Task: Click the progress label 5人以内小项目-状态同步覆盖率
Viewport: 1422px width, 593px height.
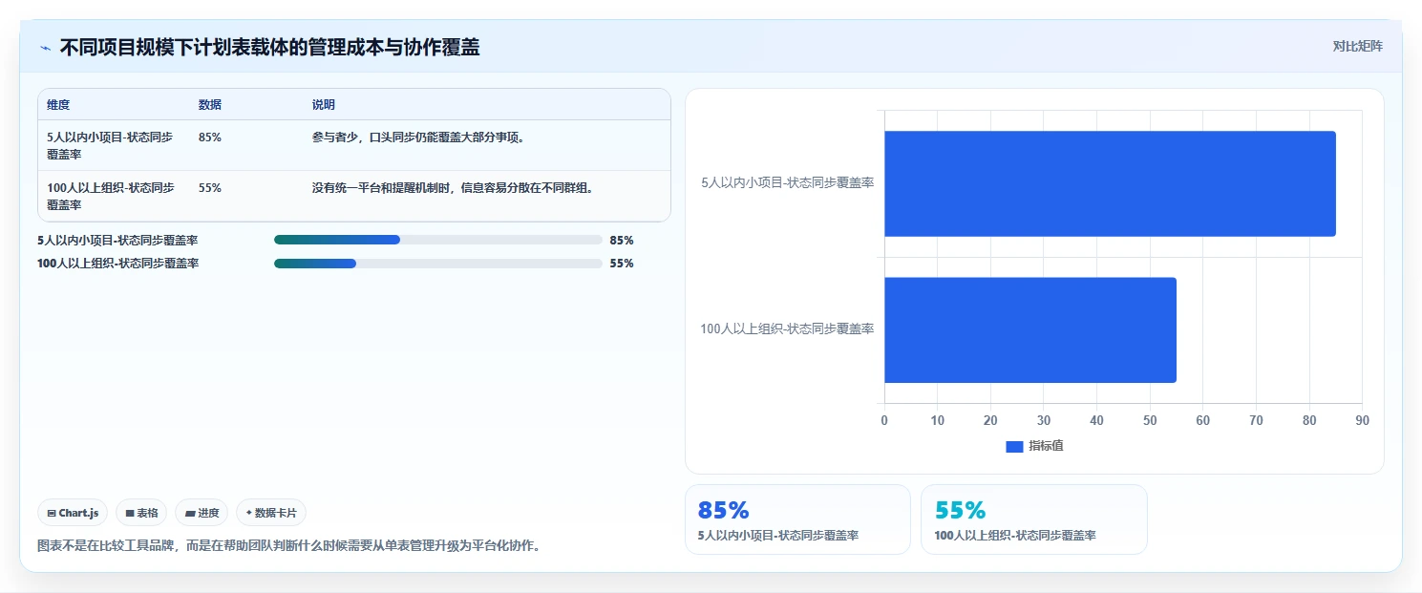Action: 117,241
